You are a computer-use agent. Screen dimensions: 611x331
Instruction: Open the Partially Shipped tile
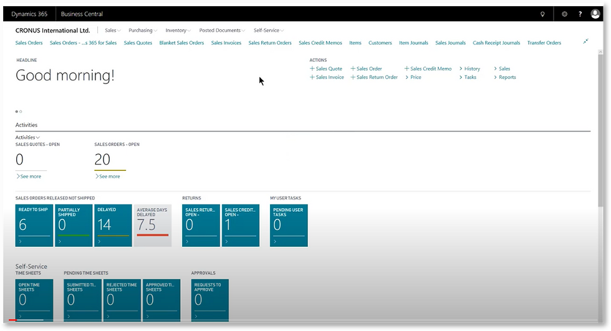(x=74, y=226)
